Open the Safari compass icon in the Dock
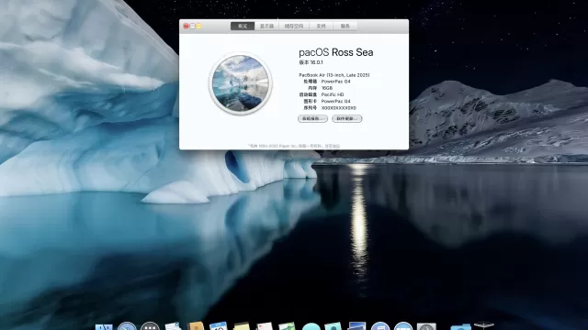Screen dimensions: 588x330 tap(127, 326)
